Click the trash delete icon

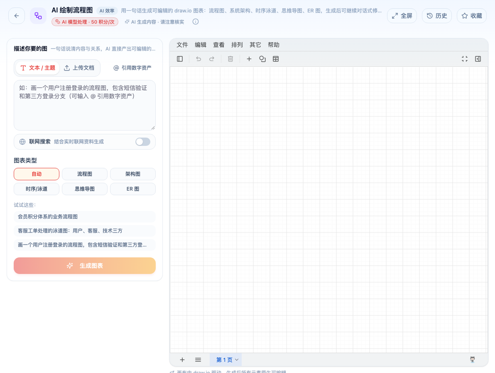coord(230,59)
